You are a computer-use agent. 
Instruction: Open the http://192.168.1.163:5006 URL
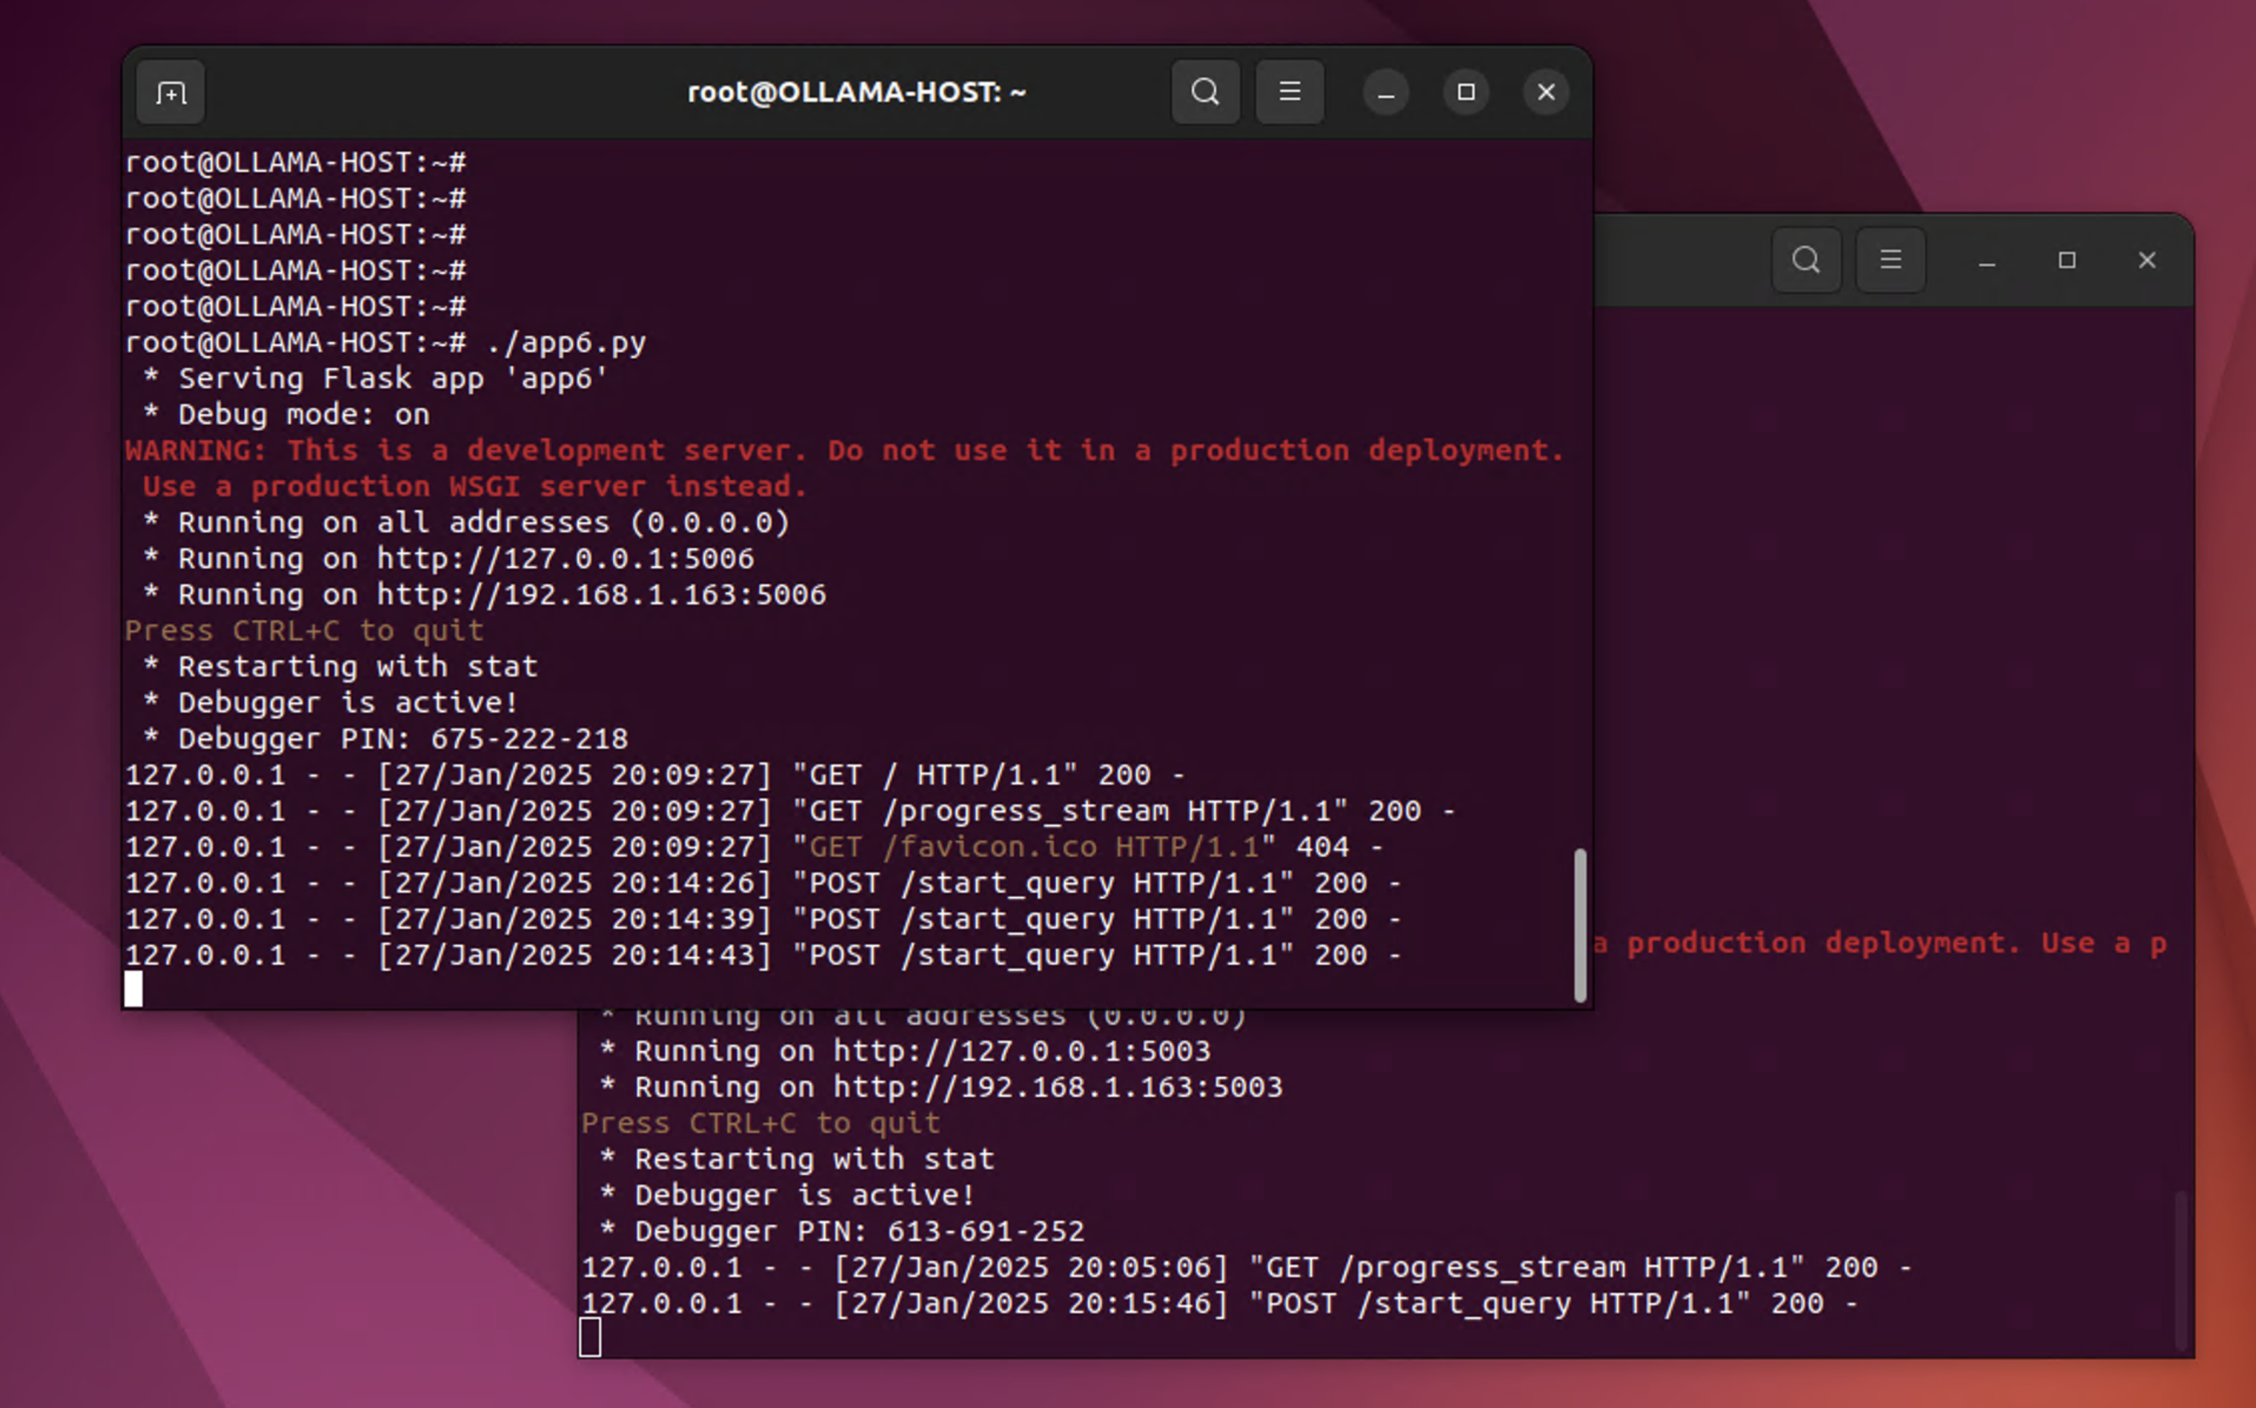pyautogui.click(x=601, y=595)
